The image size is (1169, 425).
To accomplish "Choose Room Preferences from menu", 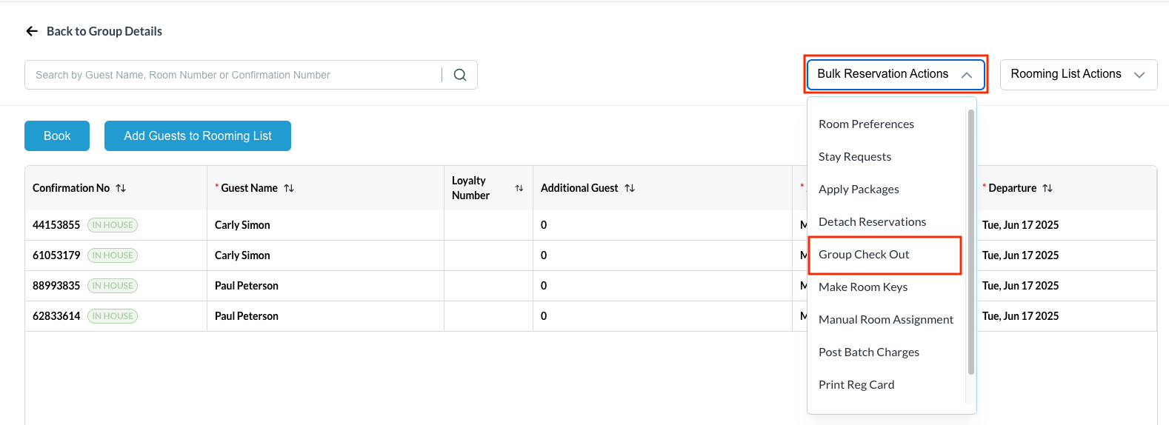I will click(866, 124).
